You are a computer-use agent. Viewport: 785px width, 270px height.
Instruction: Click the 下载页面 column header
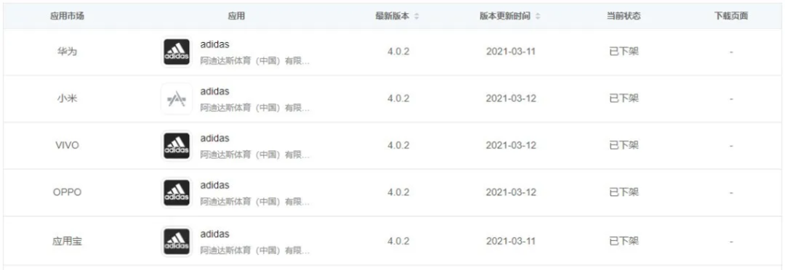click(x=731, y=16)
